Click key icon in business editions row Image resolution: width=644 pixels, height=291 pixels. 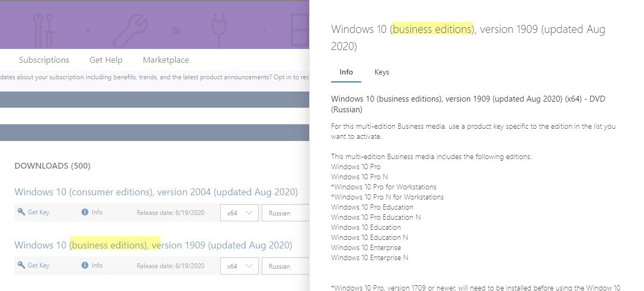click(21, 265)
